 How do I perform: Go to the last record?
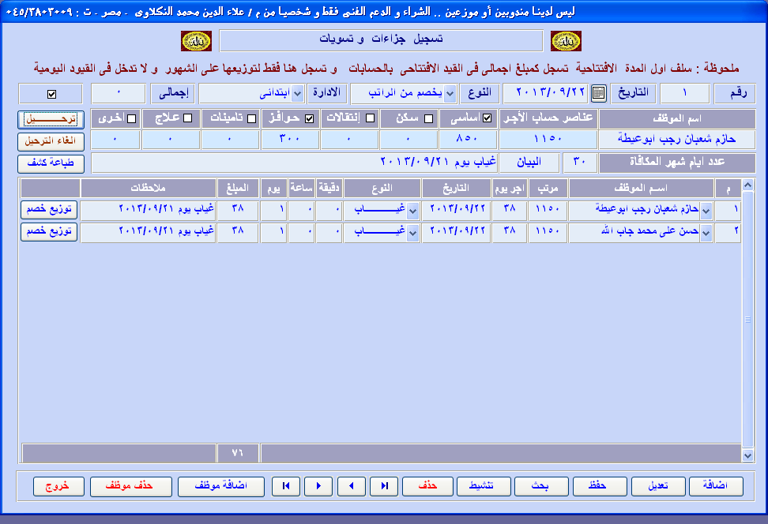(x=385, y=486)
